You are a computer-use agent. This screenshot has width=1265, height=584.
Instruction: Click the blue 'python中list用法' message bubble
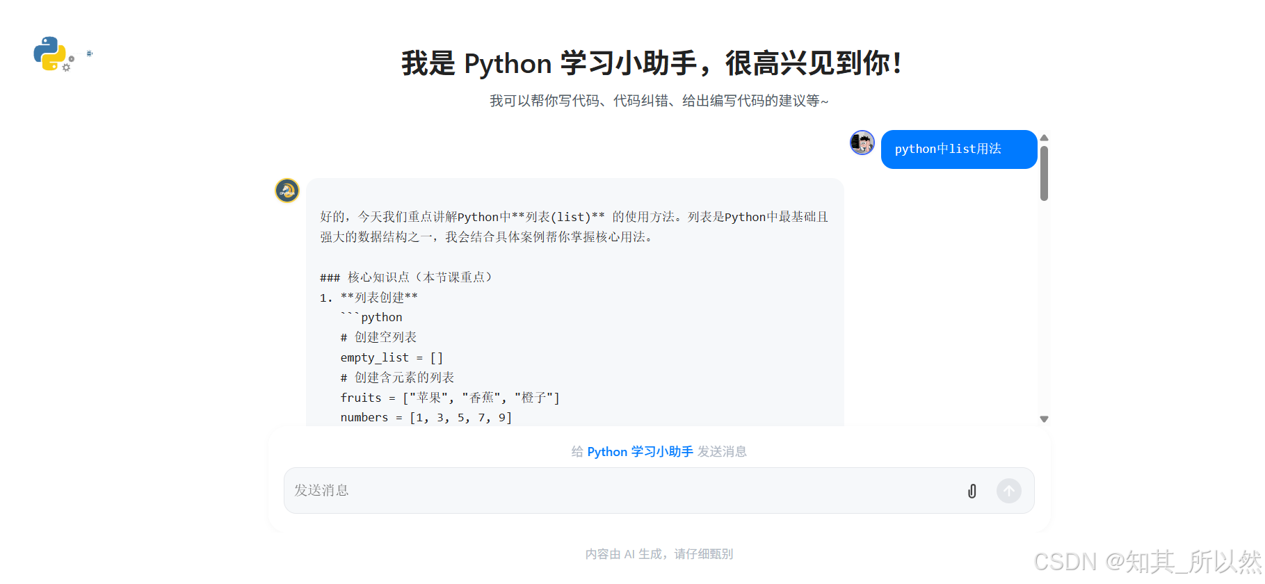point(959,149)
